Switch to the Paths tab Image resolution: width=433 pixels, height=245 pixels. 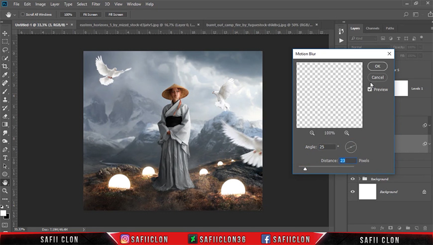(x=390, y=28)
